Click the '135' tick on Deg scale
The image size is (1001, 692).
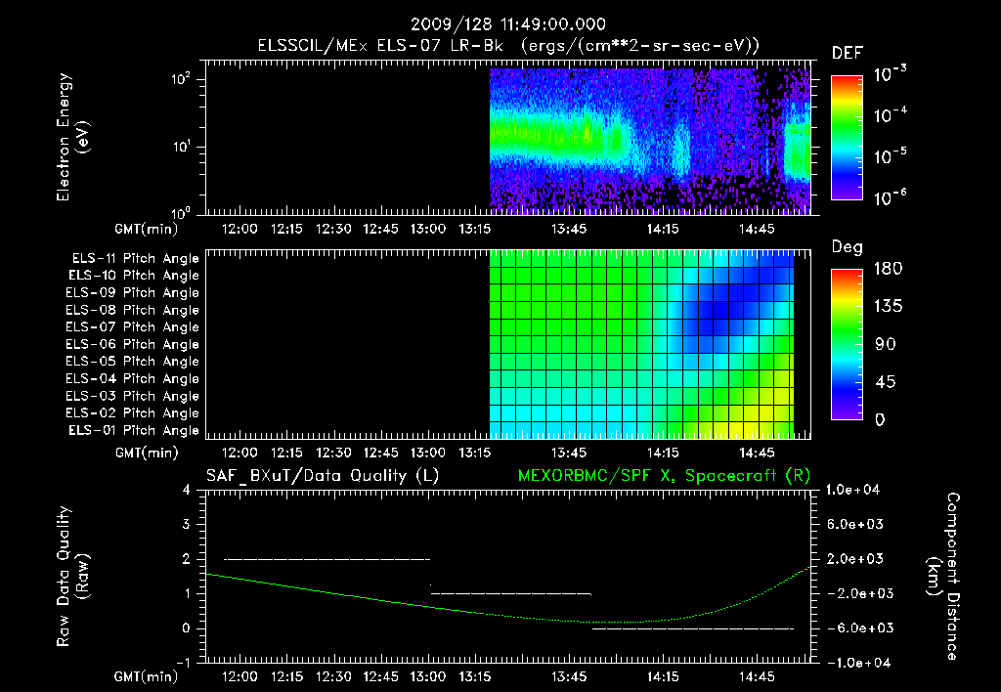[x=888, y=307]
